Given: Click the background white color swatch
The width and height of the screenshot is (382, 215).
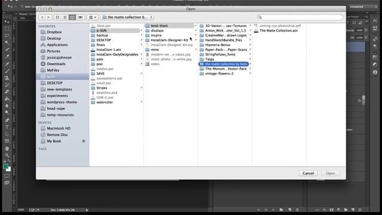Looking at the screenshot, I should (10, 170).
